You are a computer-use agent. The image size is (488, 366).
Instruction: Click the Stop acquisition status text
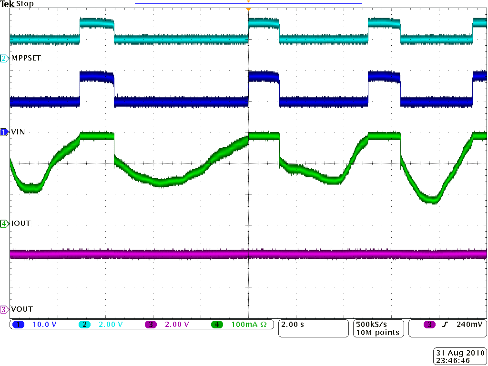click(x=25, y=4)
